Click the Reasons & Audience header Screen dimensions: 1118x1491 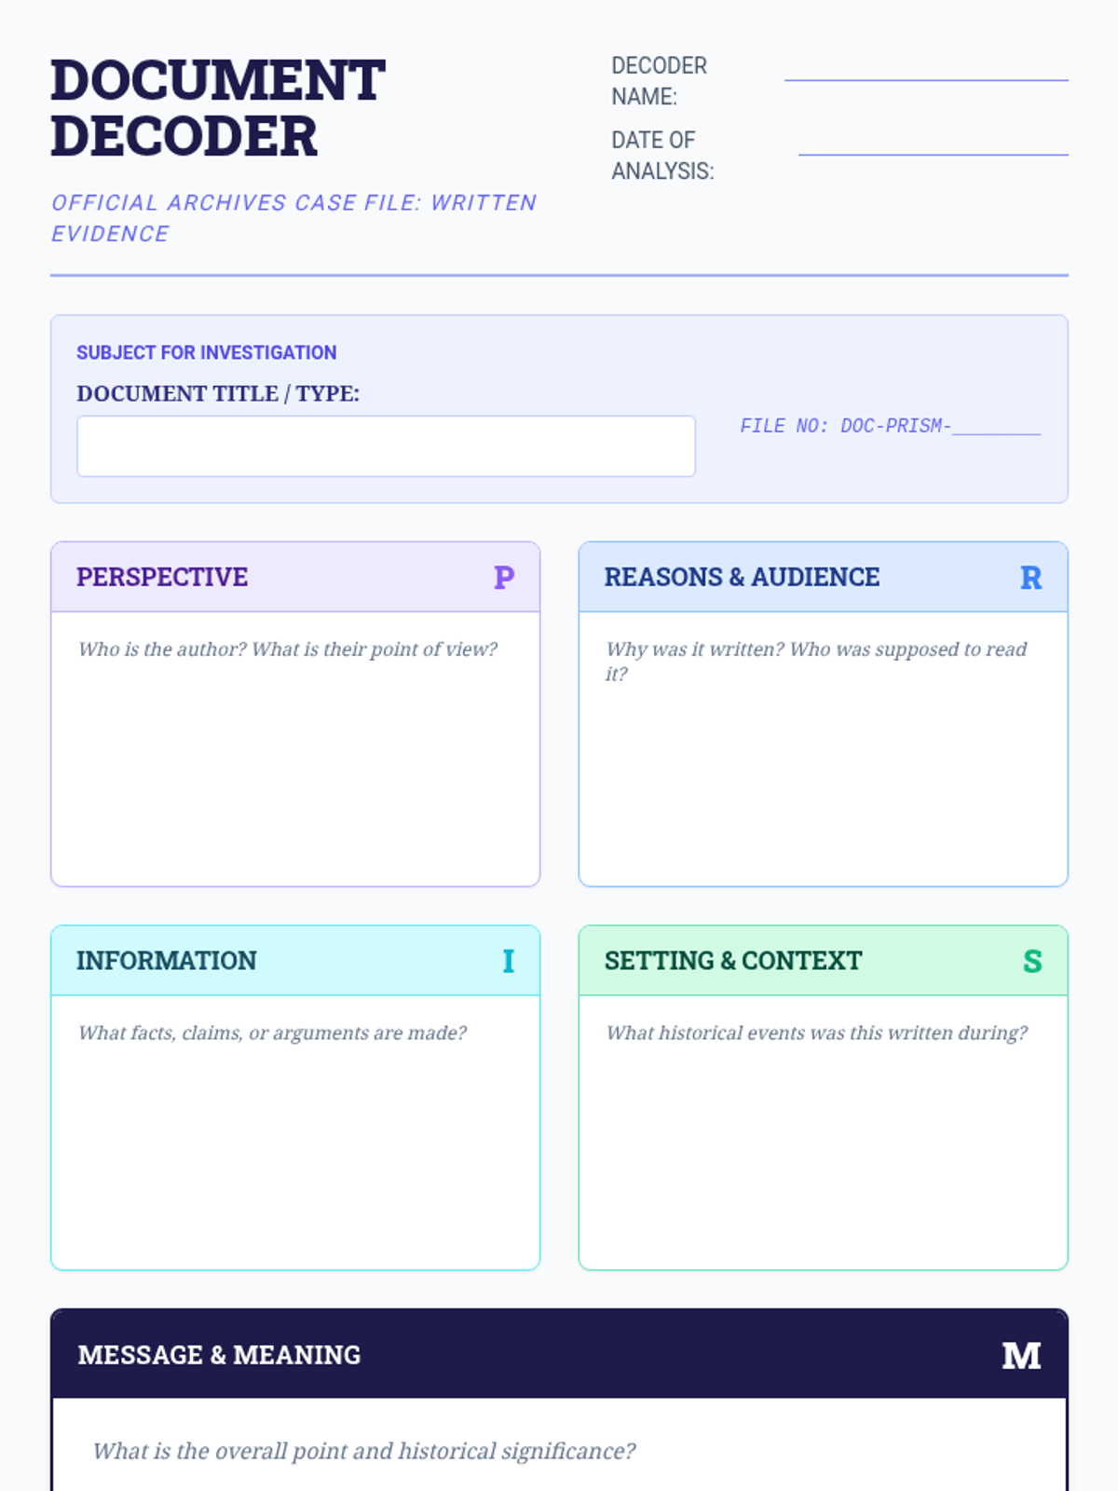742,578
